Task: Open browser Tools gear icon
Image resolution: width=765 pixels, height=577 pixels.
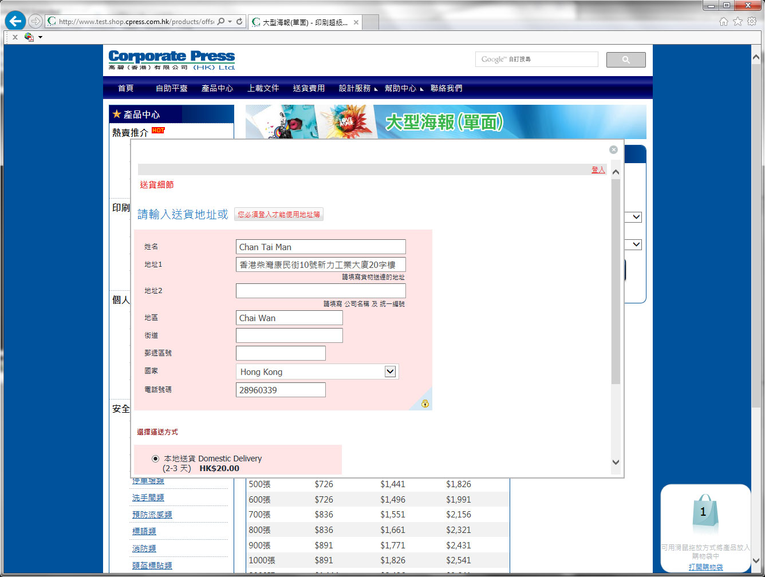Action: pyautogui.click(x=752, y=21)
